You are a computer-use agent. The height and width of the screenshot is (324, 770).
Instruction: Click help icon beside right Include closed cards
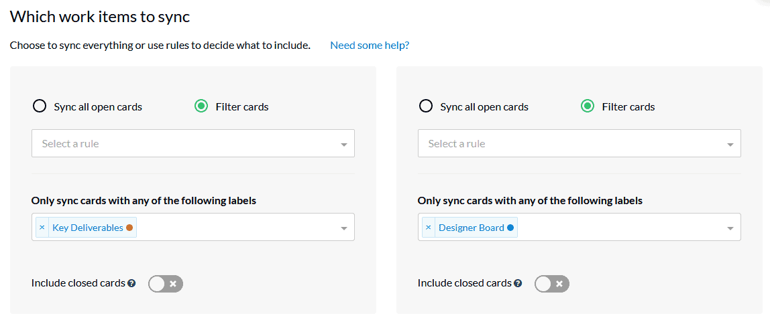518,283
